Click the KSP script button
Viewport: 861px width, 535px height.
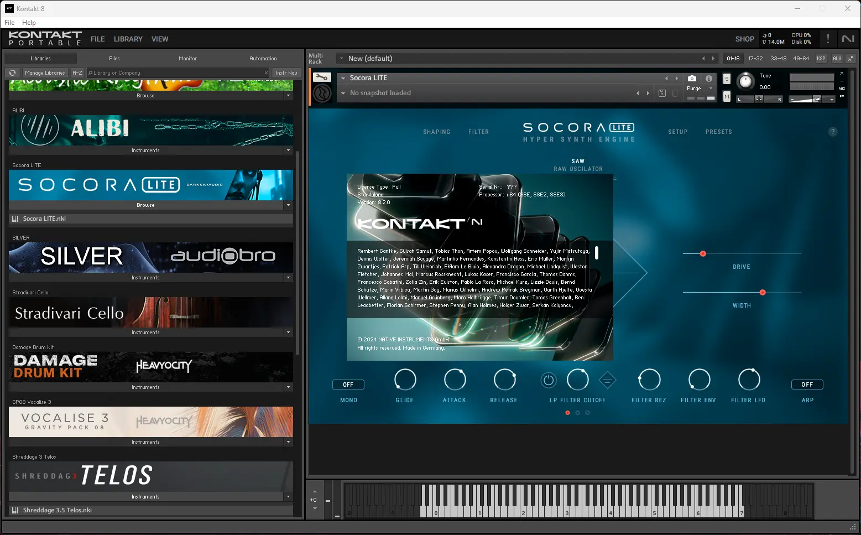pyautogui.click(x=821, y=58)
